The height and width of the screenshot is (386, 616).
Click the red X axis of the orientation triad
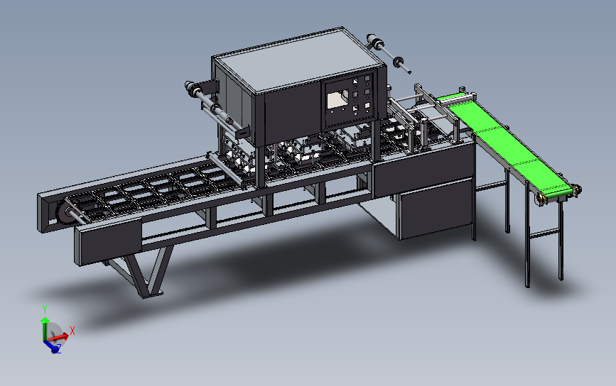59,336
